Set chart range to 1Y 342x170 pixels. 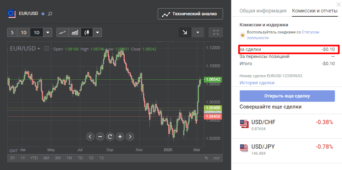(x=23, y=158)
